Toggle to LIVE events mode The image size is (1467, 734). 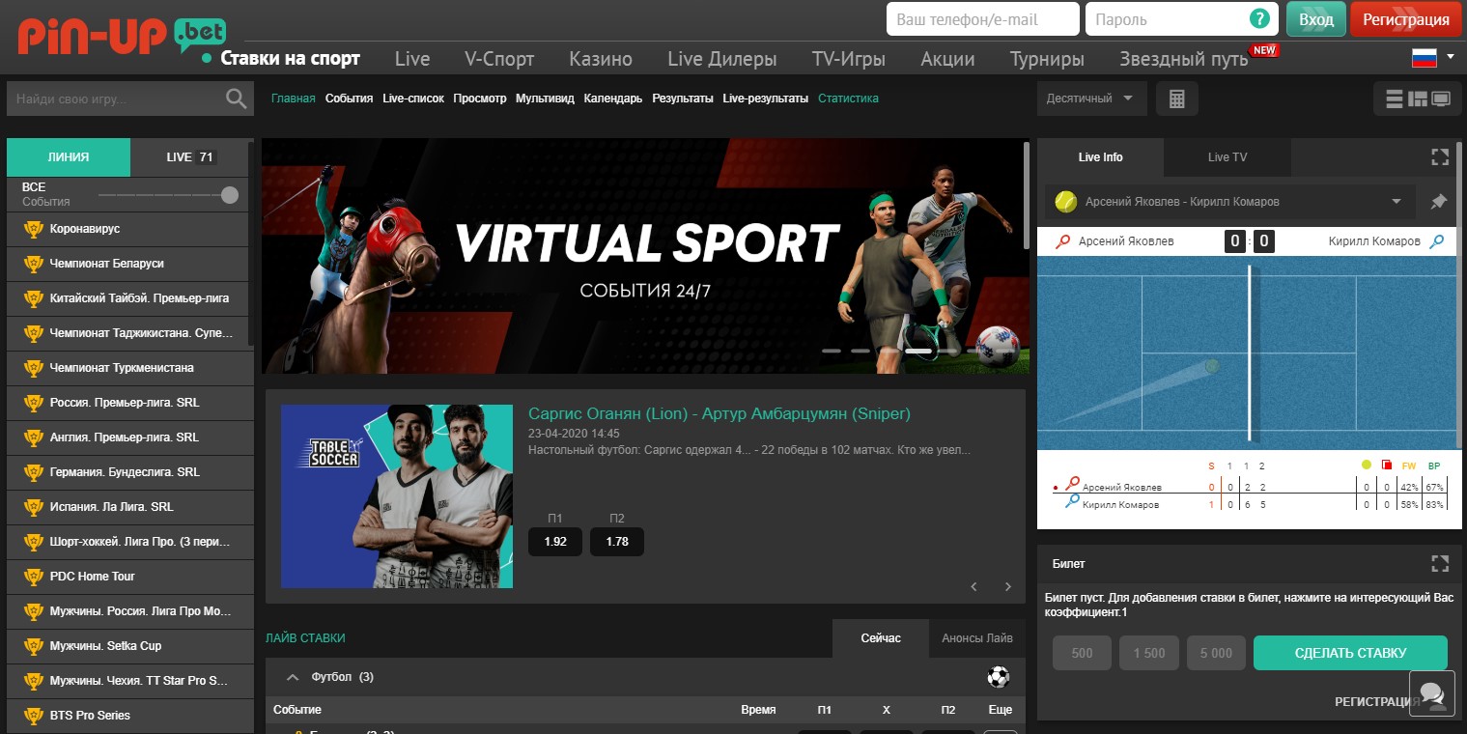pyautogui.click(x=190, y=156)
